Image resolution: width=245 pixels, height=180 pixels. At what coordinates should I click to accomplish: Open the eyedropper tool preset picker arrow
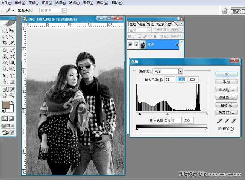coord(14,11)
